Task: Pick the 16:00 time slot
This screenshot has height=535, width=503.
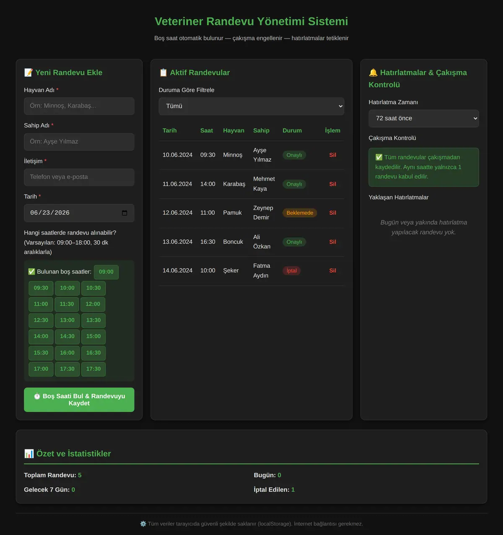Action: pos(67,353)
